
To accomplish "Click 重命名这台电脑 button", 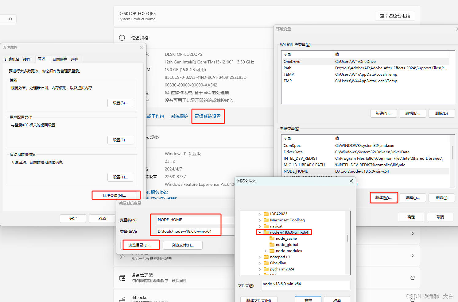I will coord(395,16).
